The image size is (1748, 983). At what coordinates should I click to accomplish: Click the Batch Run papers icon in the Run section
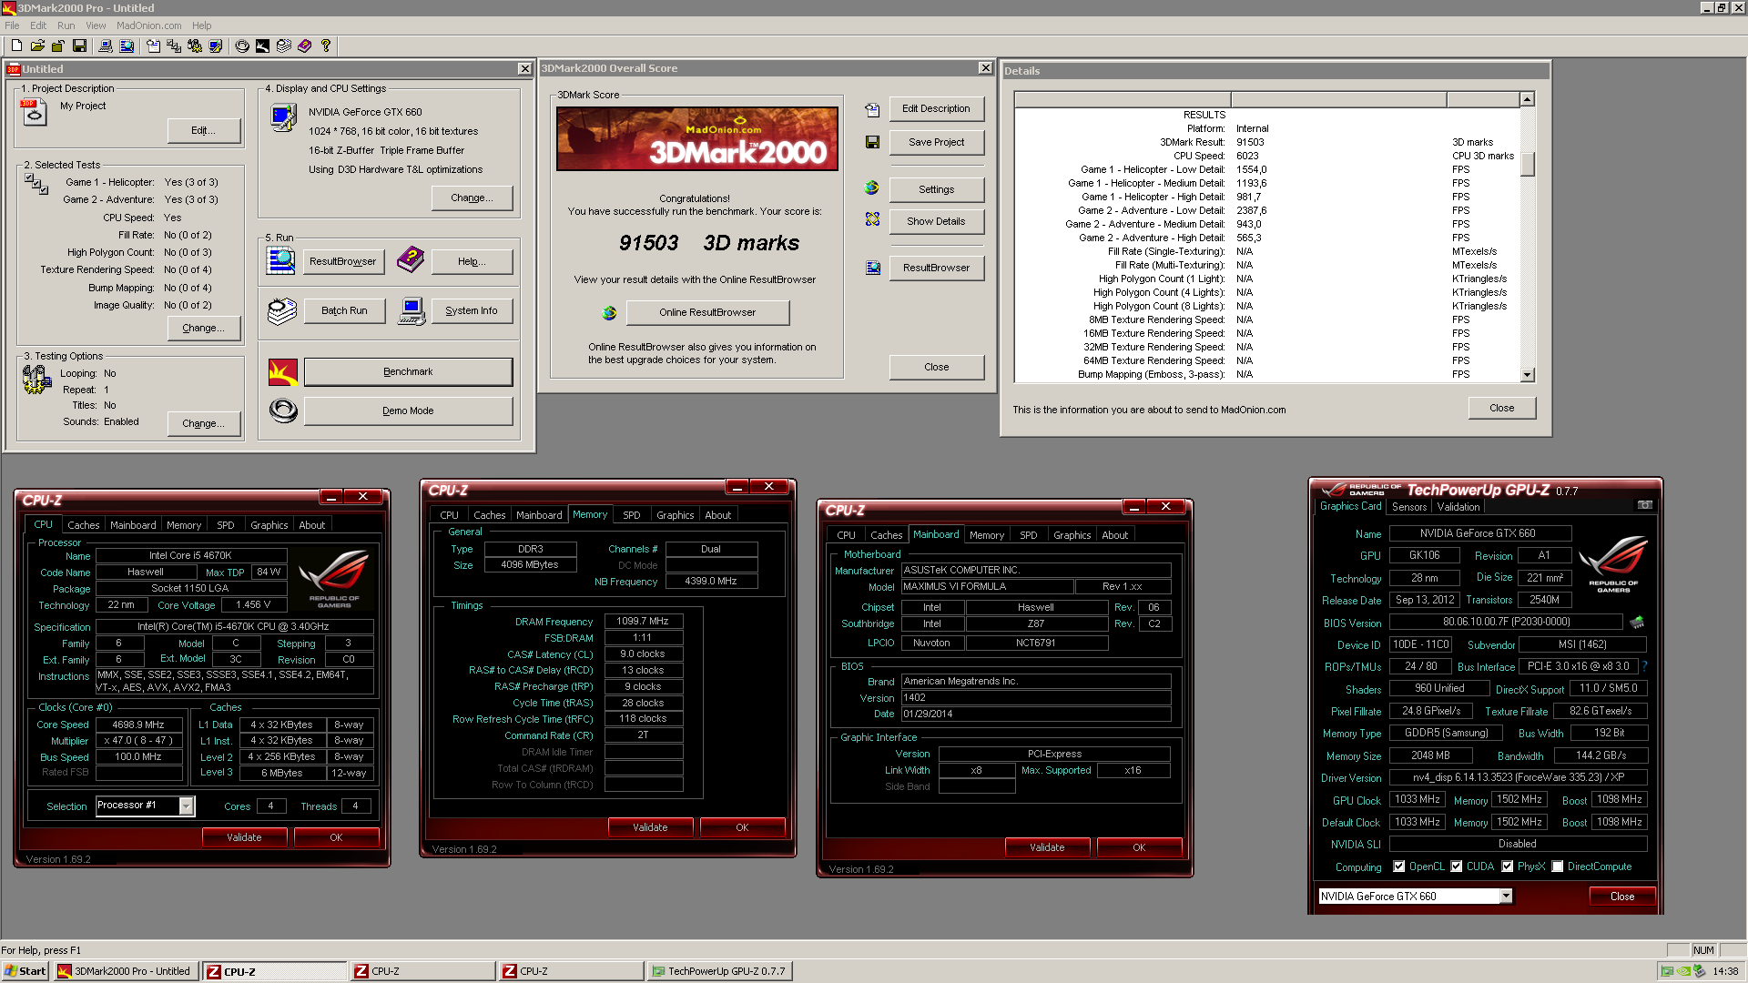point(282,311)
